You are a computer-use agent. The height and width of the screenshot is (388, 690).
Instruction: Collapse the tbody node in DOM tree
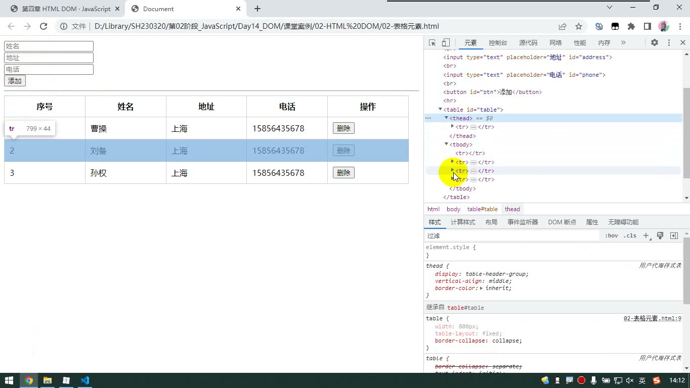click(x=446, y=144)
